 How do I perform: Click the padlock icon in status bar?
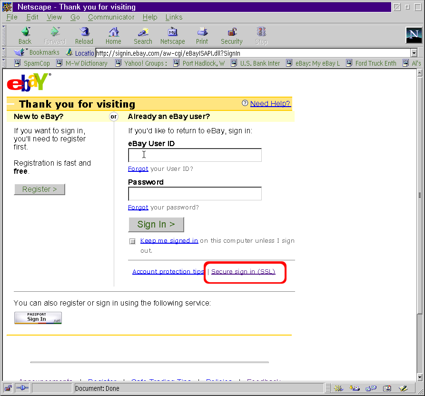8,388
